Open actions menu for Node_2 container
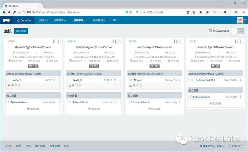 point(180,80)
